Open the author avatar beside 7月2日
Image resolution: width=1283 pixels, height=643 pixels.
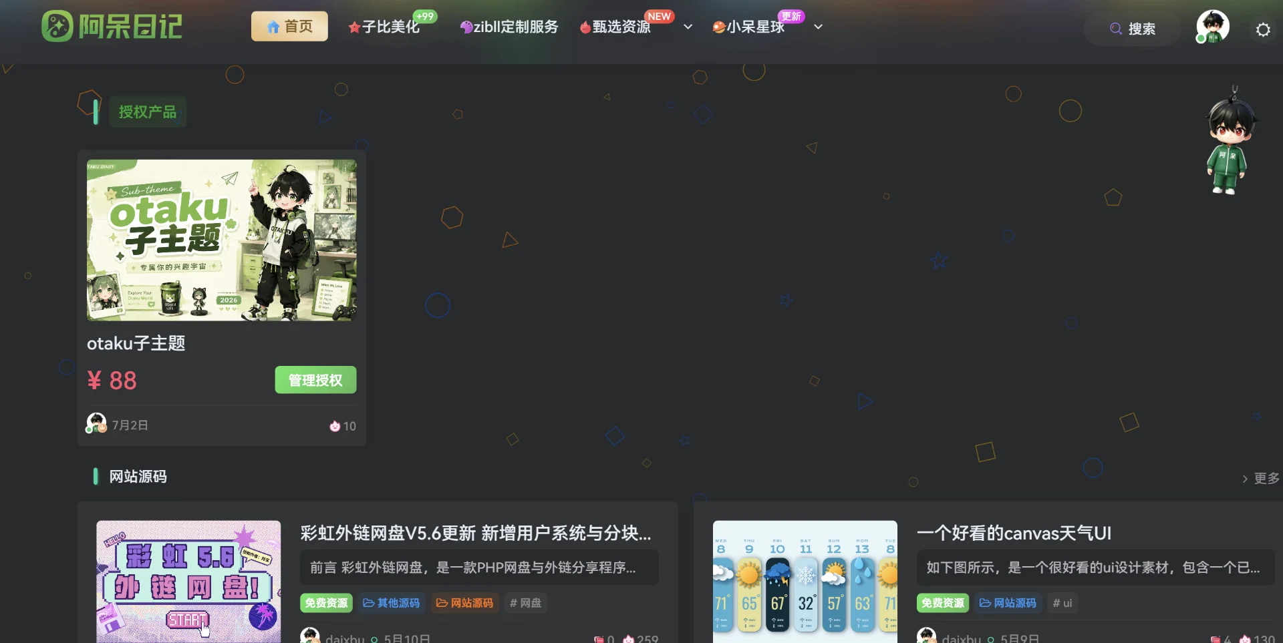tap(96, 423)
